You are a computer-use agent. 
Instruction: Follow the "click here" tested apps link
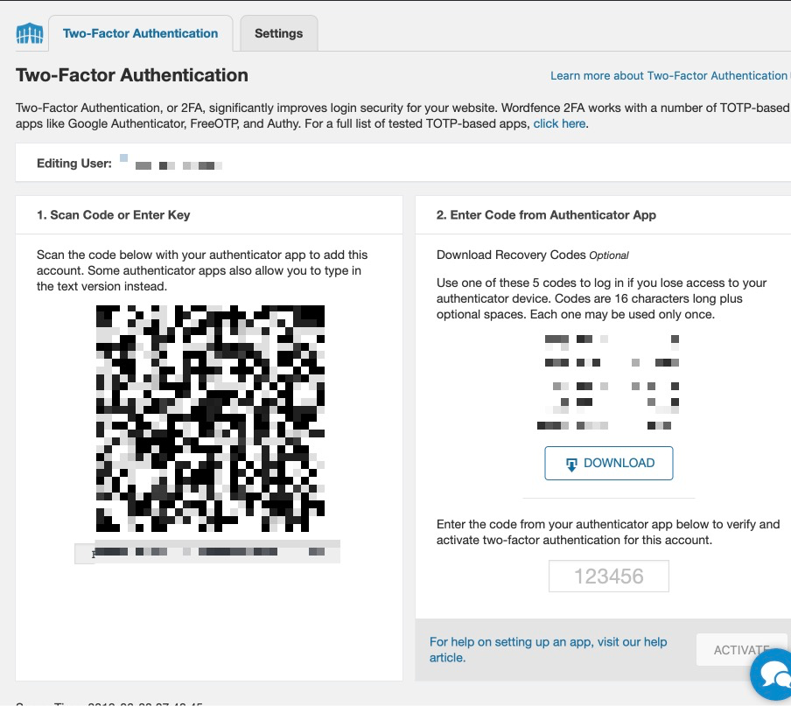pos(559,124)
